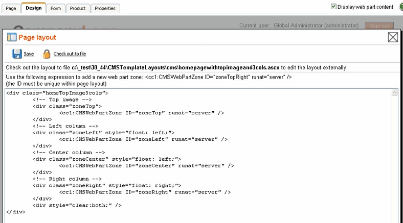Click the Save floppy disk icon
This screenshot has height=223, width=403.
click(17, 54)
